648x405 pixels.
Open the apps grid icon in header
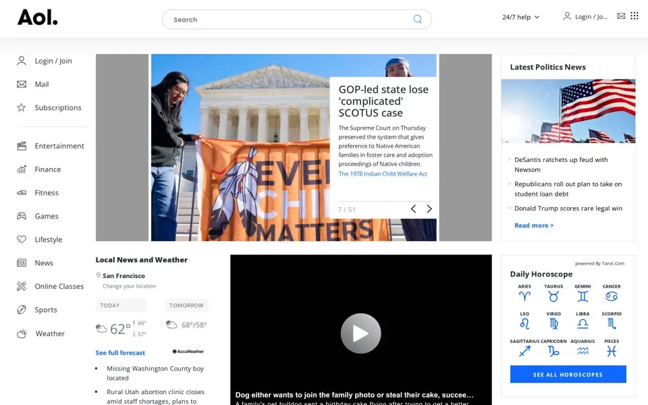click(x=634, y=16)
